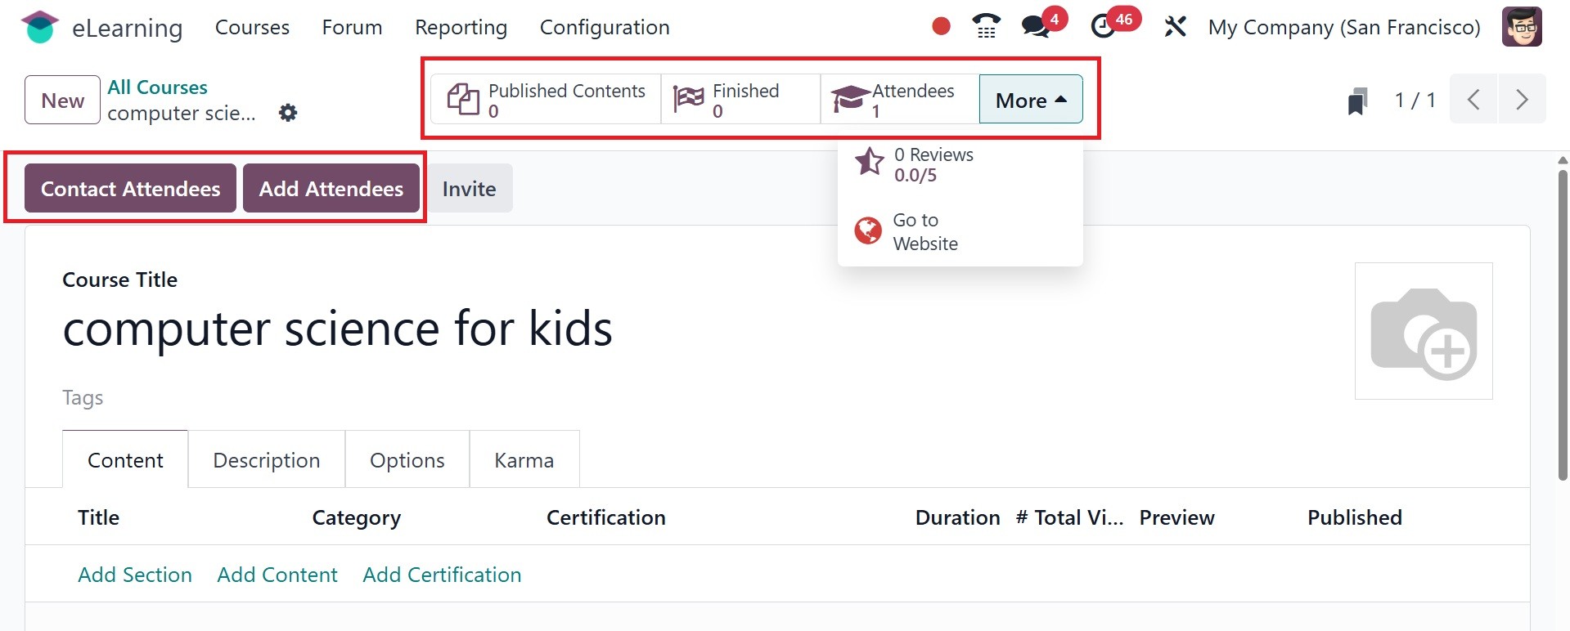Open the voip phone dialer icon
This screenshot has width=1570, height=631.
coord(987,27)
